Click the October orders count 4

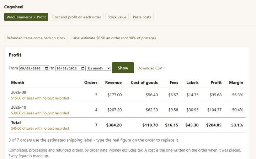[x=96, y=110]
